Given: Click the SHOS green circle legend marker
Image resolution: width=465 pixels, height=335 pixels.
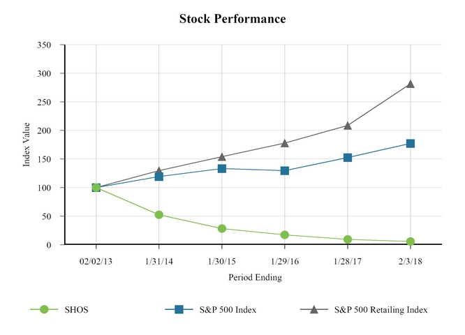Looking at the screenshot, I should 44,309.
